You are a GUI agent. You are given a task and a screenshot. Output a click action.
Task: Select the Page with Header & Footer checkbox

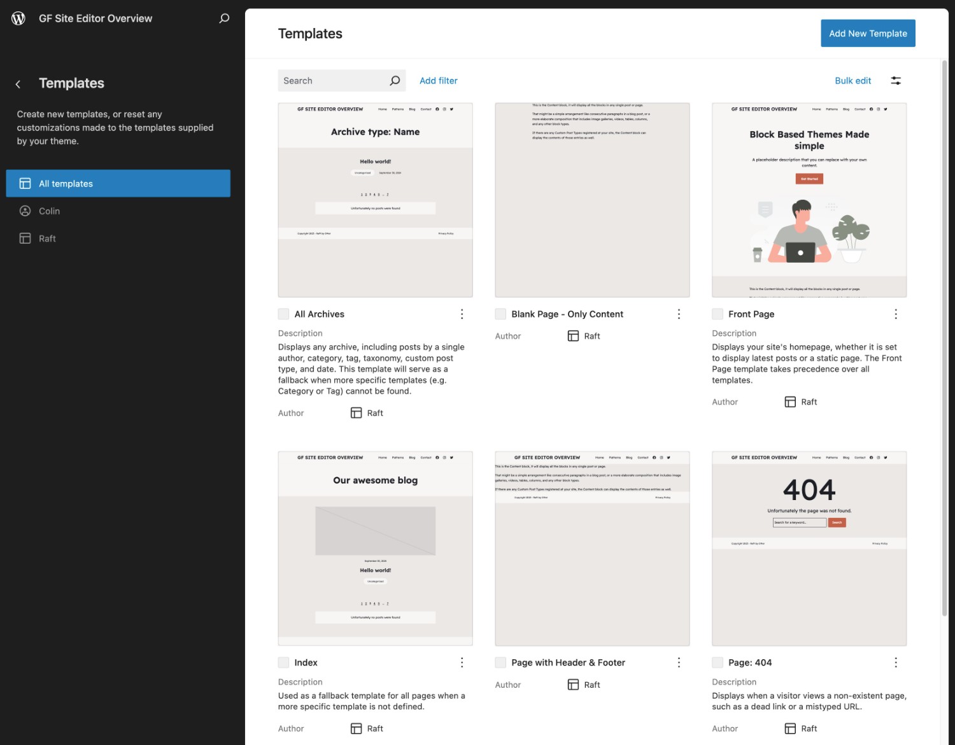point(500,663)
